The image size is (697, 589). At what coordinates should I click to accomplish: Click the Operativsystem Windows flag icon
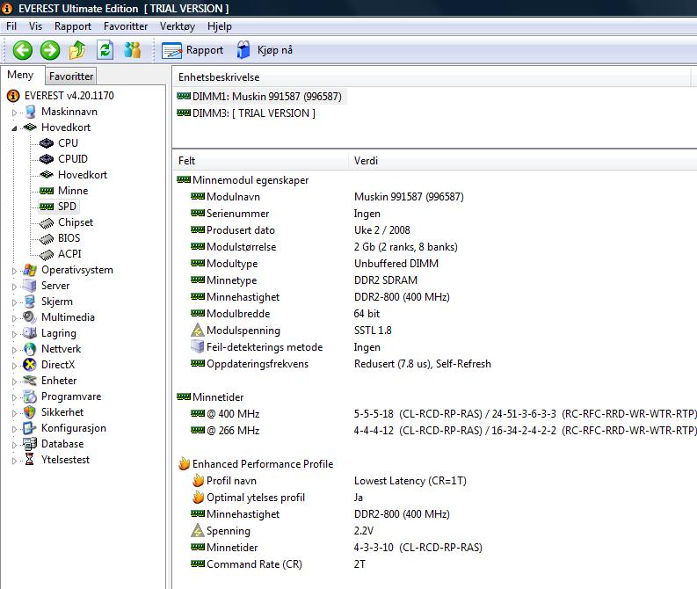[30, 270]
